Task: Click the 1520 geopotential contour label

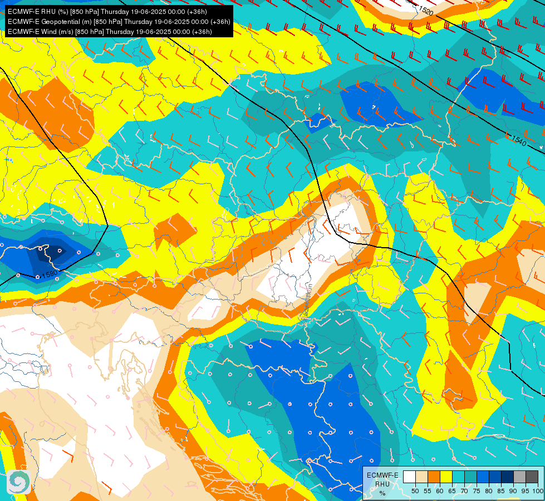Action: [426, 11]
